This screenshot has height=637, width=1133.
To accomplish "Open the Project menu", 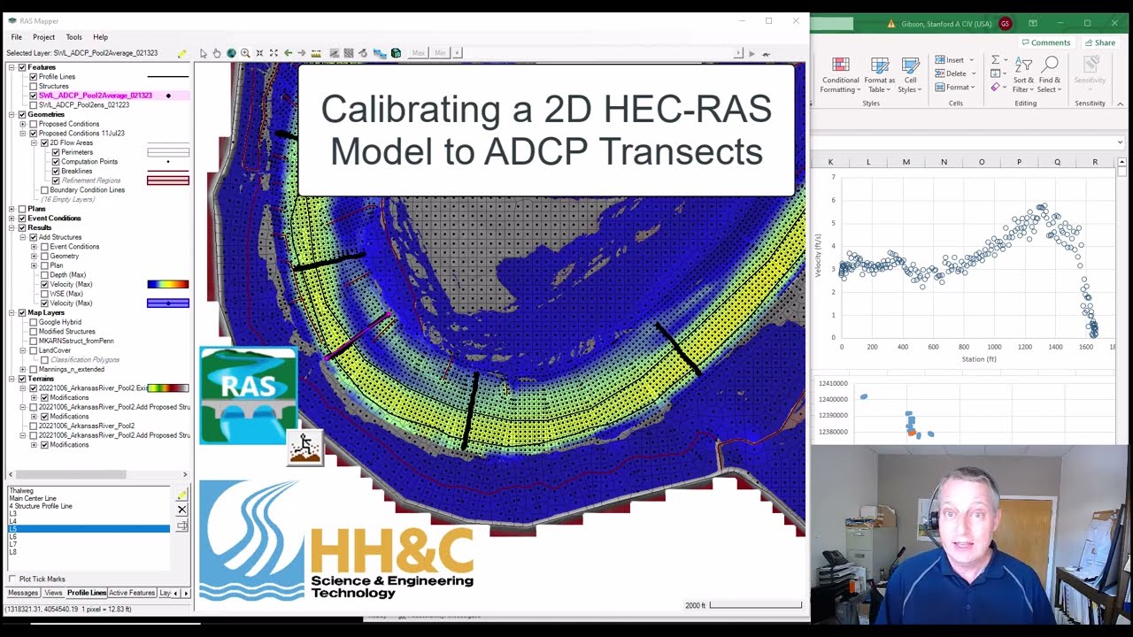I will [43, 37].
